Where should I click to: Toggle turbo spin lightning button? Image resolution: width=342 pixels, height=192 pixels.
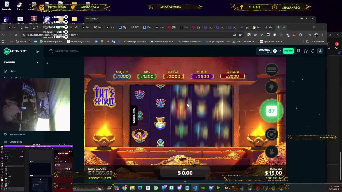(271, 87)
